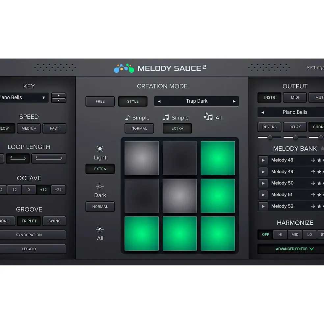Screen dimensions: 324x324
Task: Click the single-note Simple icon
Action: [127, 117]
